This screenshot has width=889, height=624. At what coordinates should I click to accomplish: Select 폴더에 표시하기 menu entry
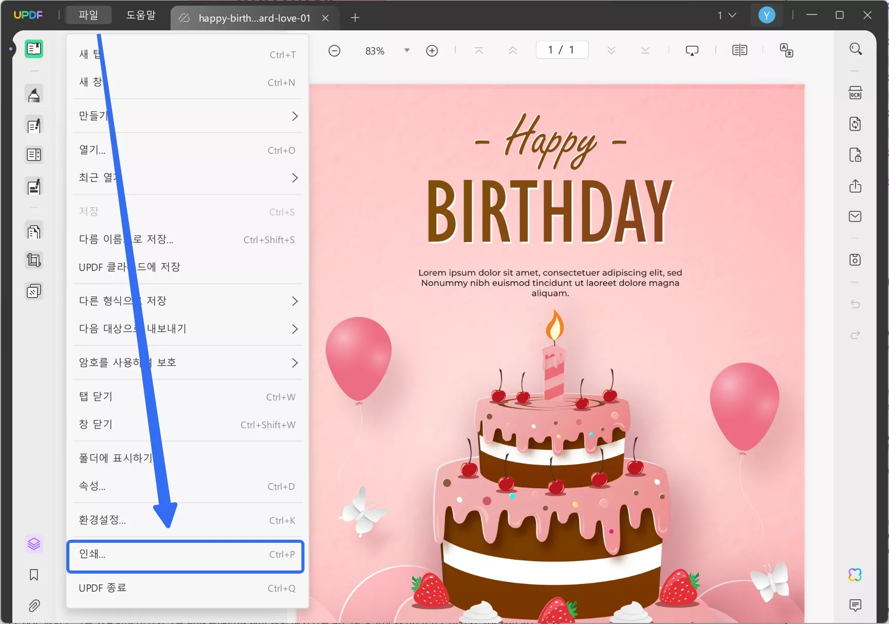(188, 458)
